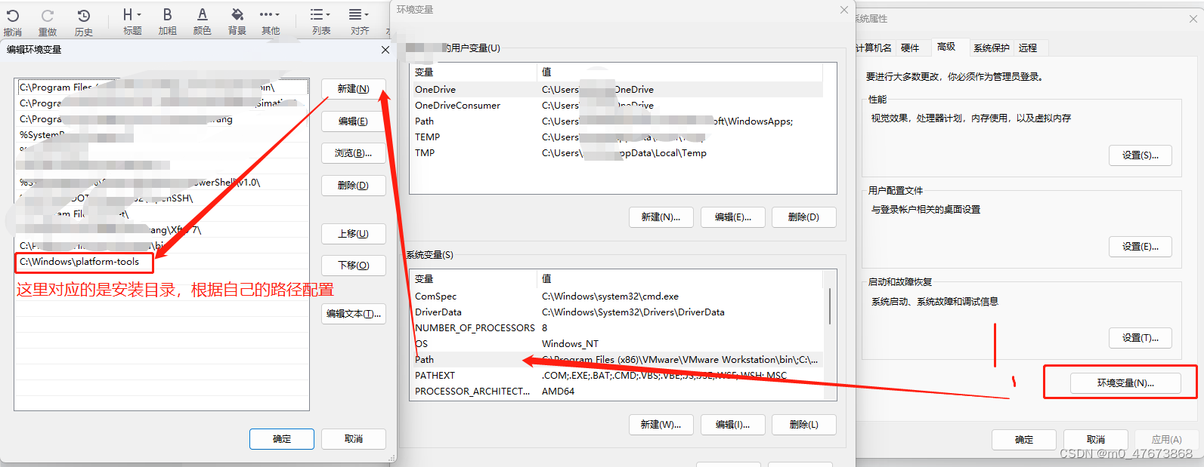Click 编辑(I)... under system variables
The image size is (1204, 467).
pyautogui.click(x=732, y=425)
